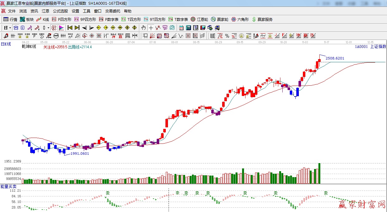Jump to the first bar with green skip-back arrow
387x212 pixels.
(x=70, y=28)
